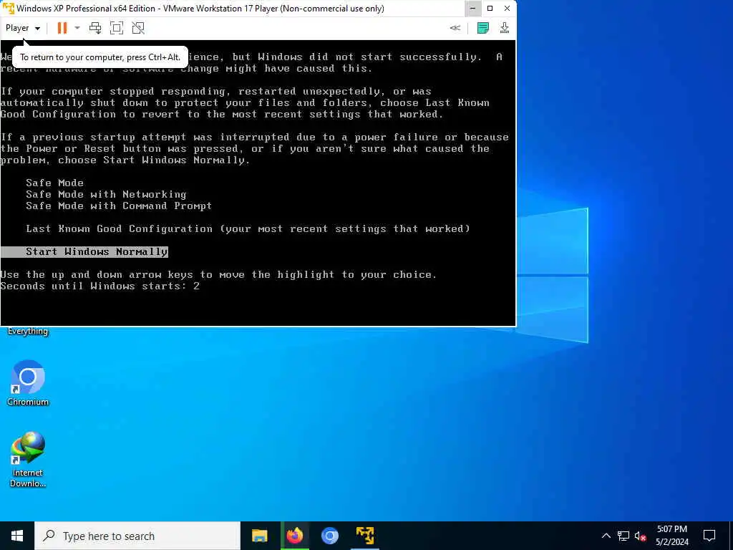Viewport: 733px width, 550px height.
Task: Open the muted volume tray icon
Action: point(641,536)
